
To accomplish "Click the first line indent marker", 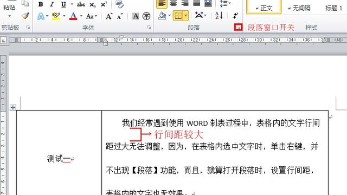I will click(121, 37).
